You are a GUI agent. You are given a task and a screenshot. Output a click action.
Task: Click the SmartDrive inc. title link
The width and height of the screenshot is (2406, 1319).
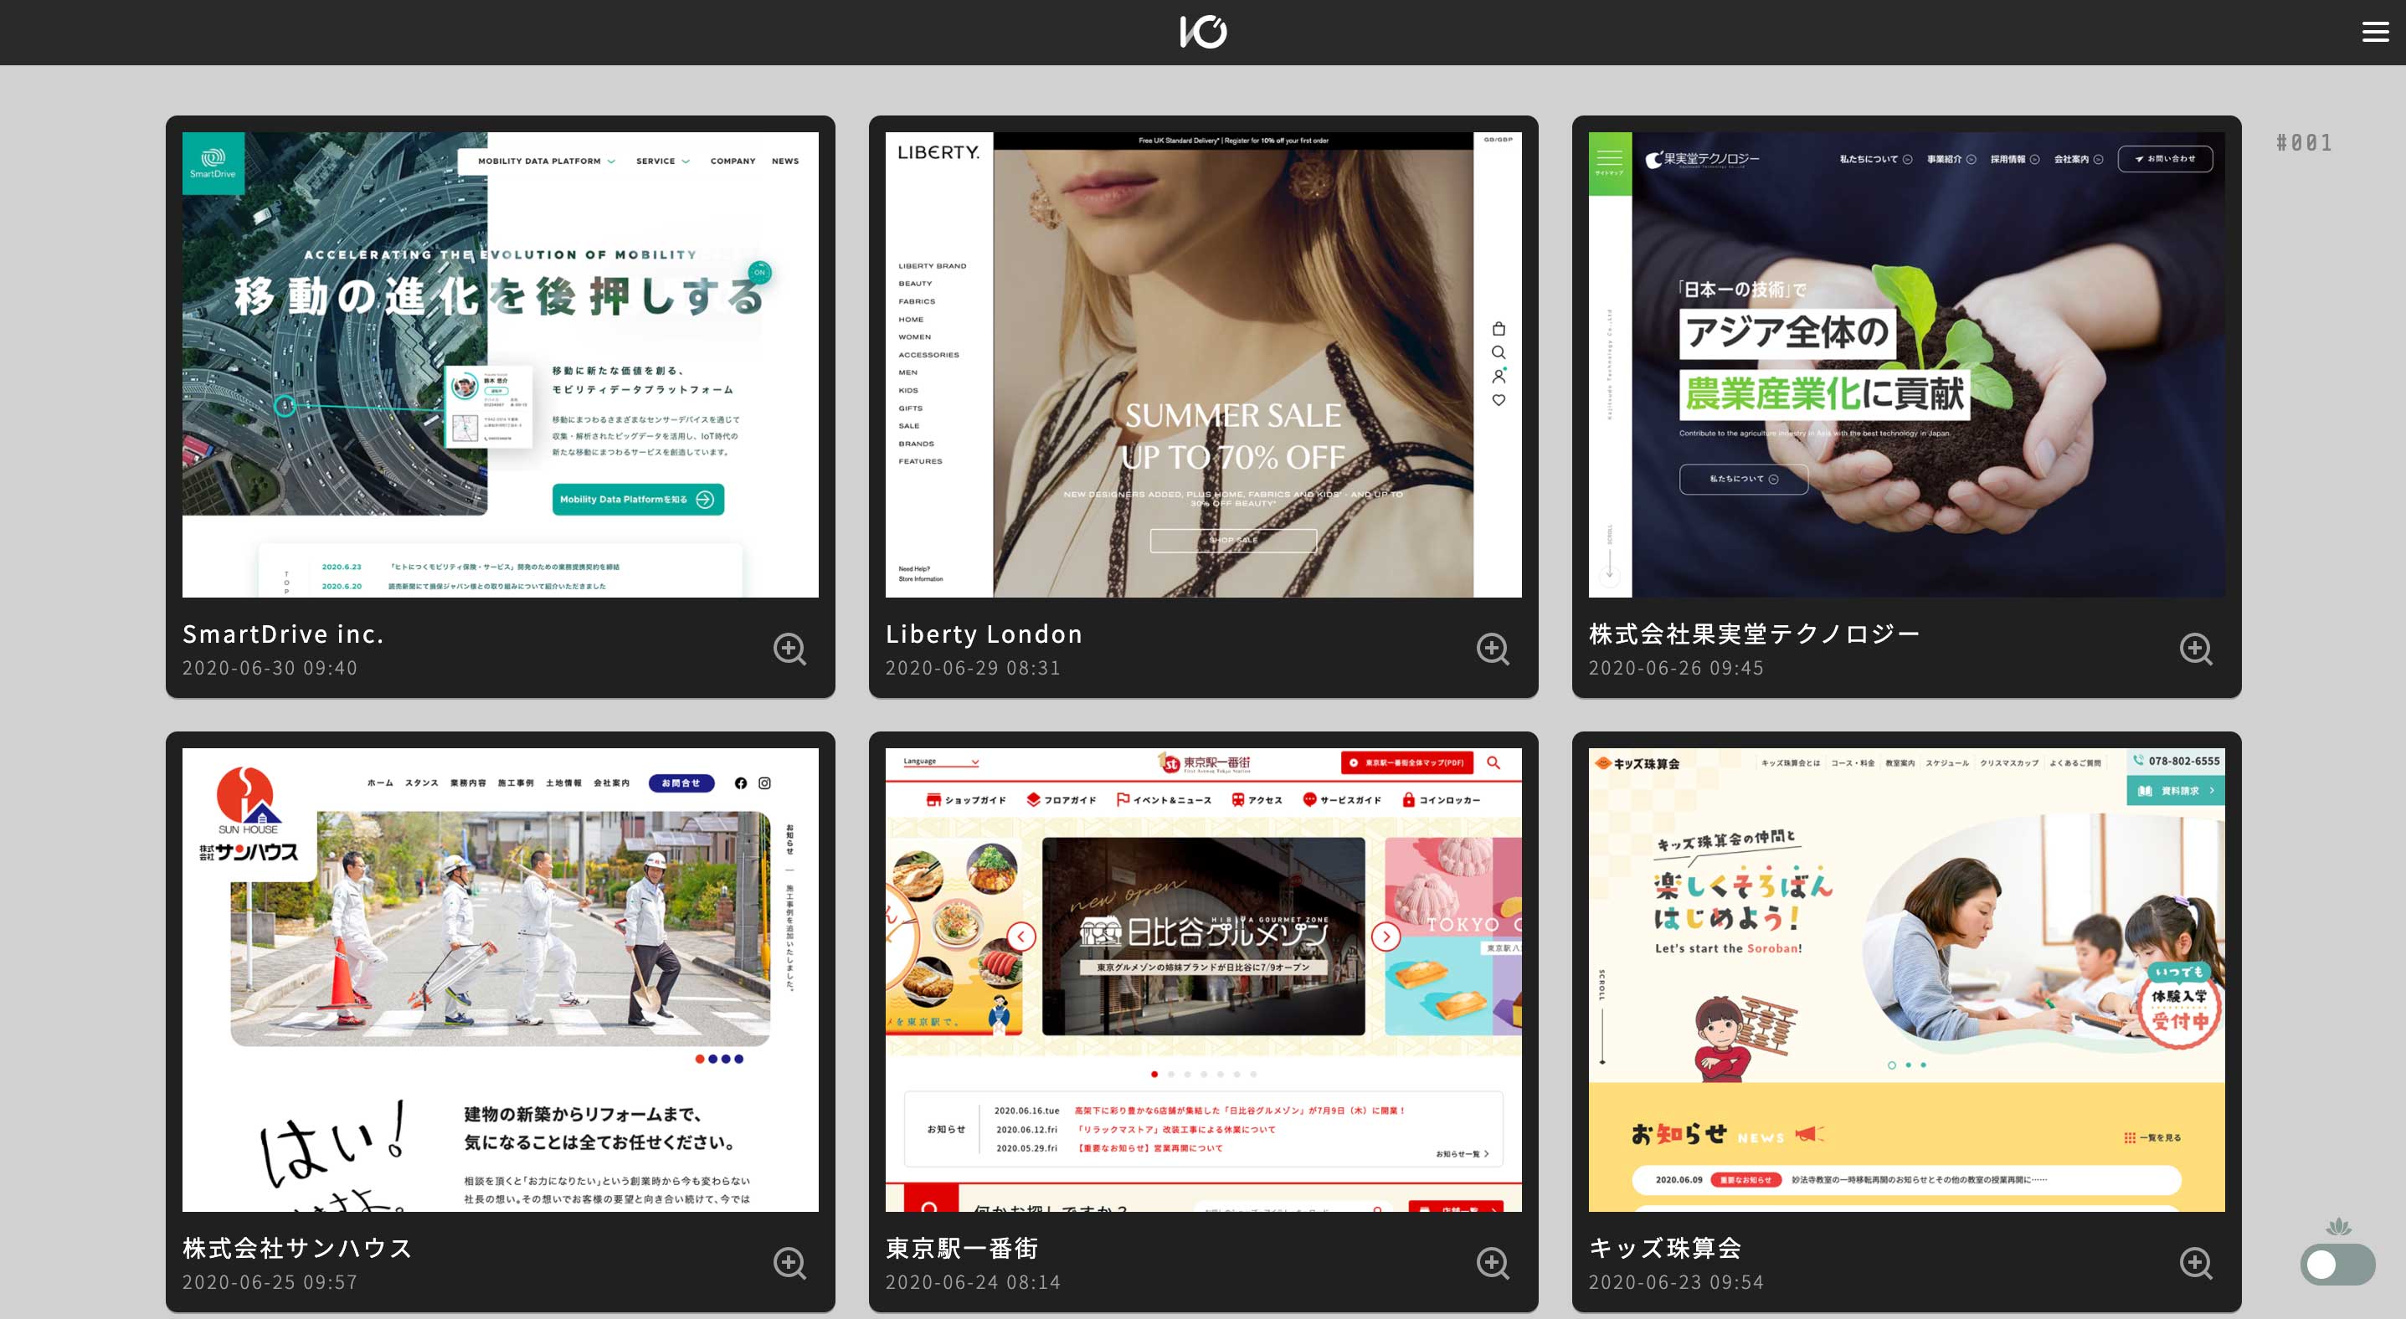coord(283,634)
